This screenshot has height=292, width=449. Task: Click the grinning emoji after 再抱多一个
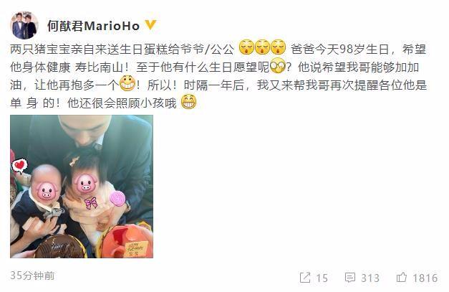click(127, 83)
